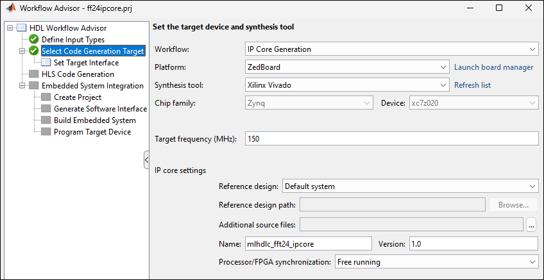Image resolution: width=544 pixels, height=280 pixels.
Task: Click green checkmark icon beside Define Input Types
Action: [x=34, y=40]
